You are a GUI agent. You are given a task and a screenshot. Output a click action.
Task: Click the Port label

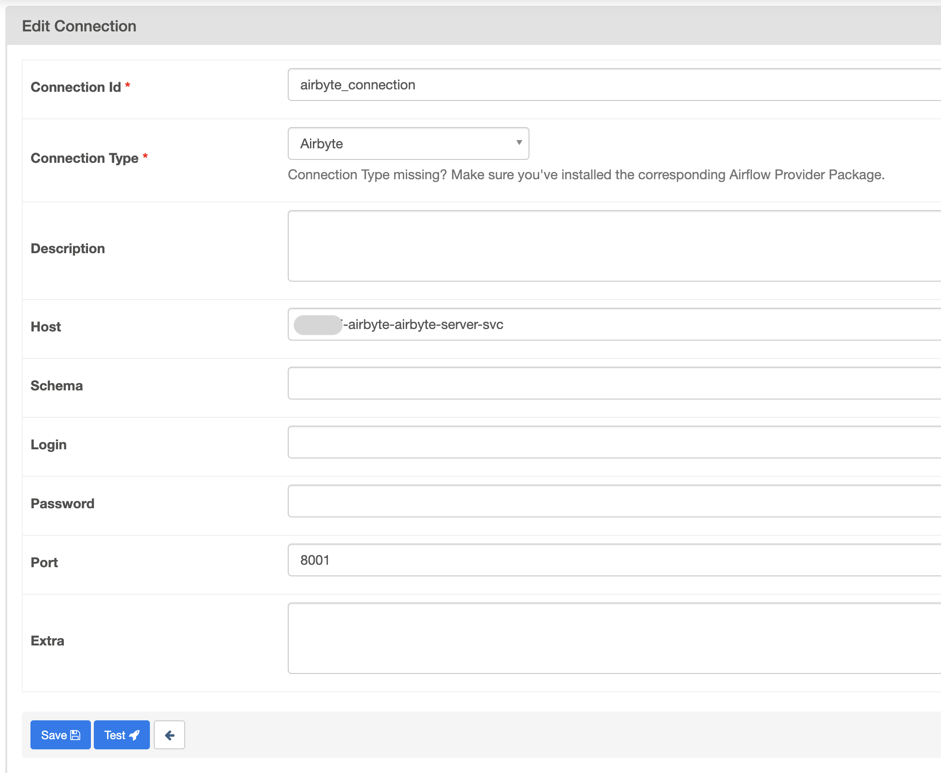click(44, 562)
